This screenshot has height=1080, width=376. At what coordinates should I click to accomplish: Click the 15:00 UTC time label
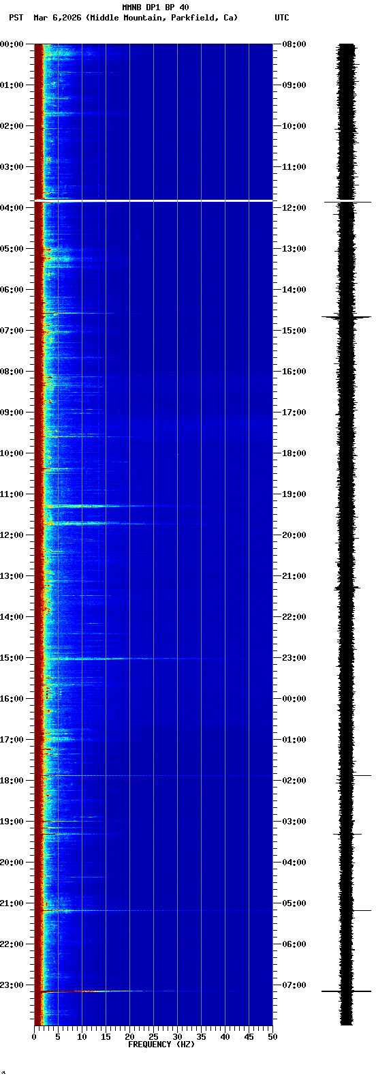(294, 331)
